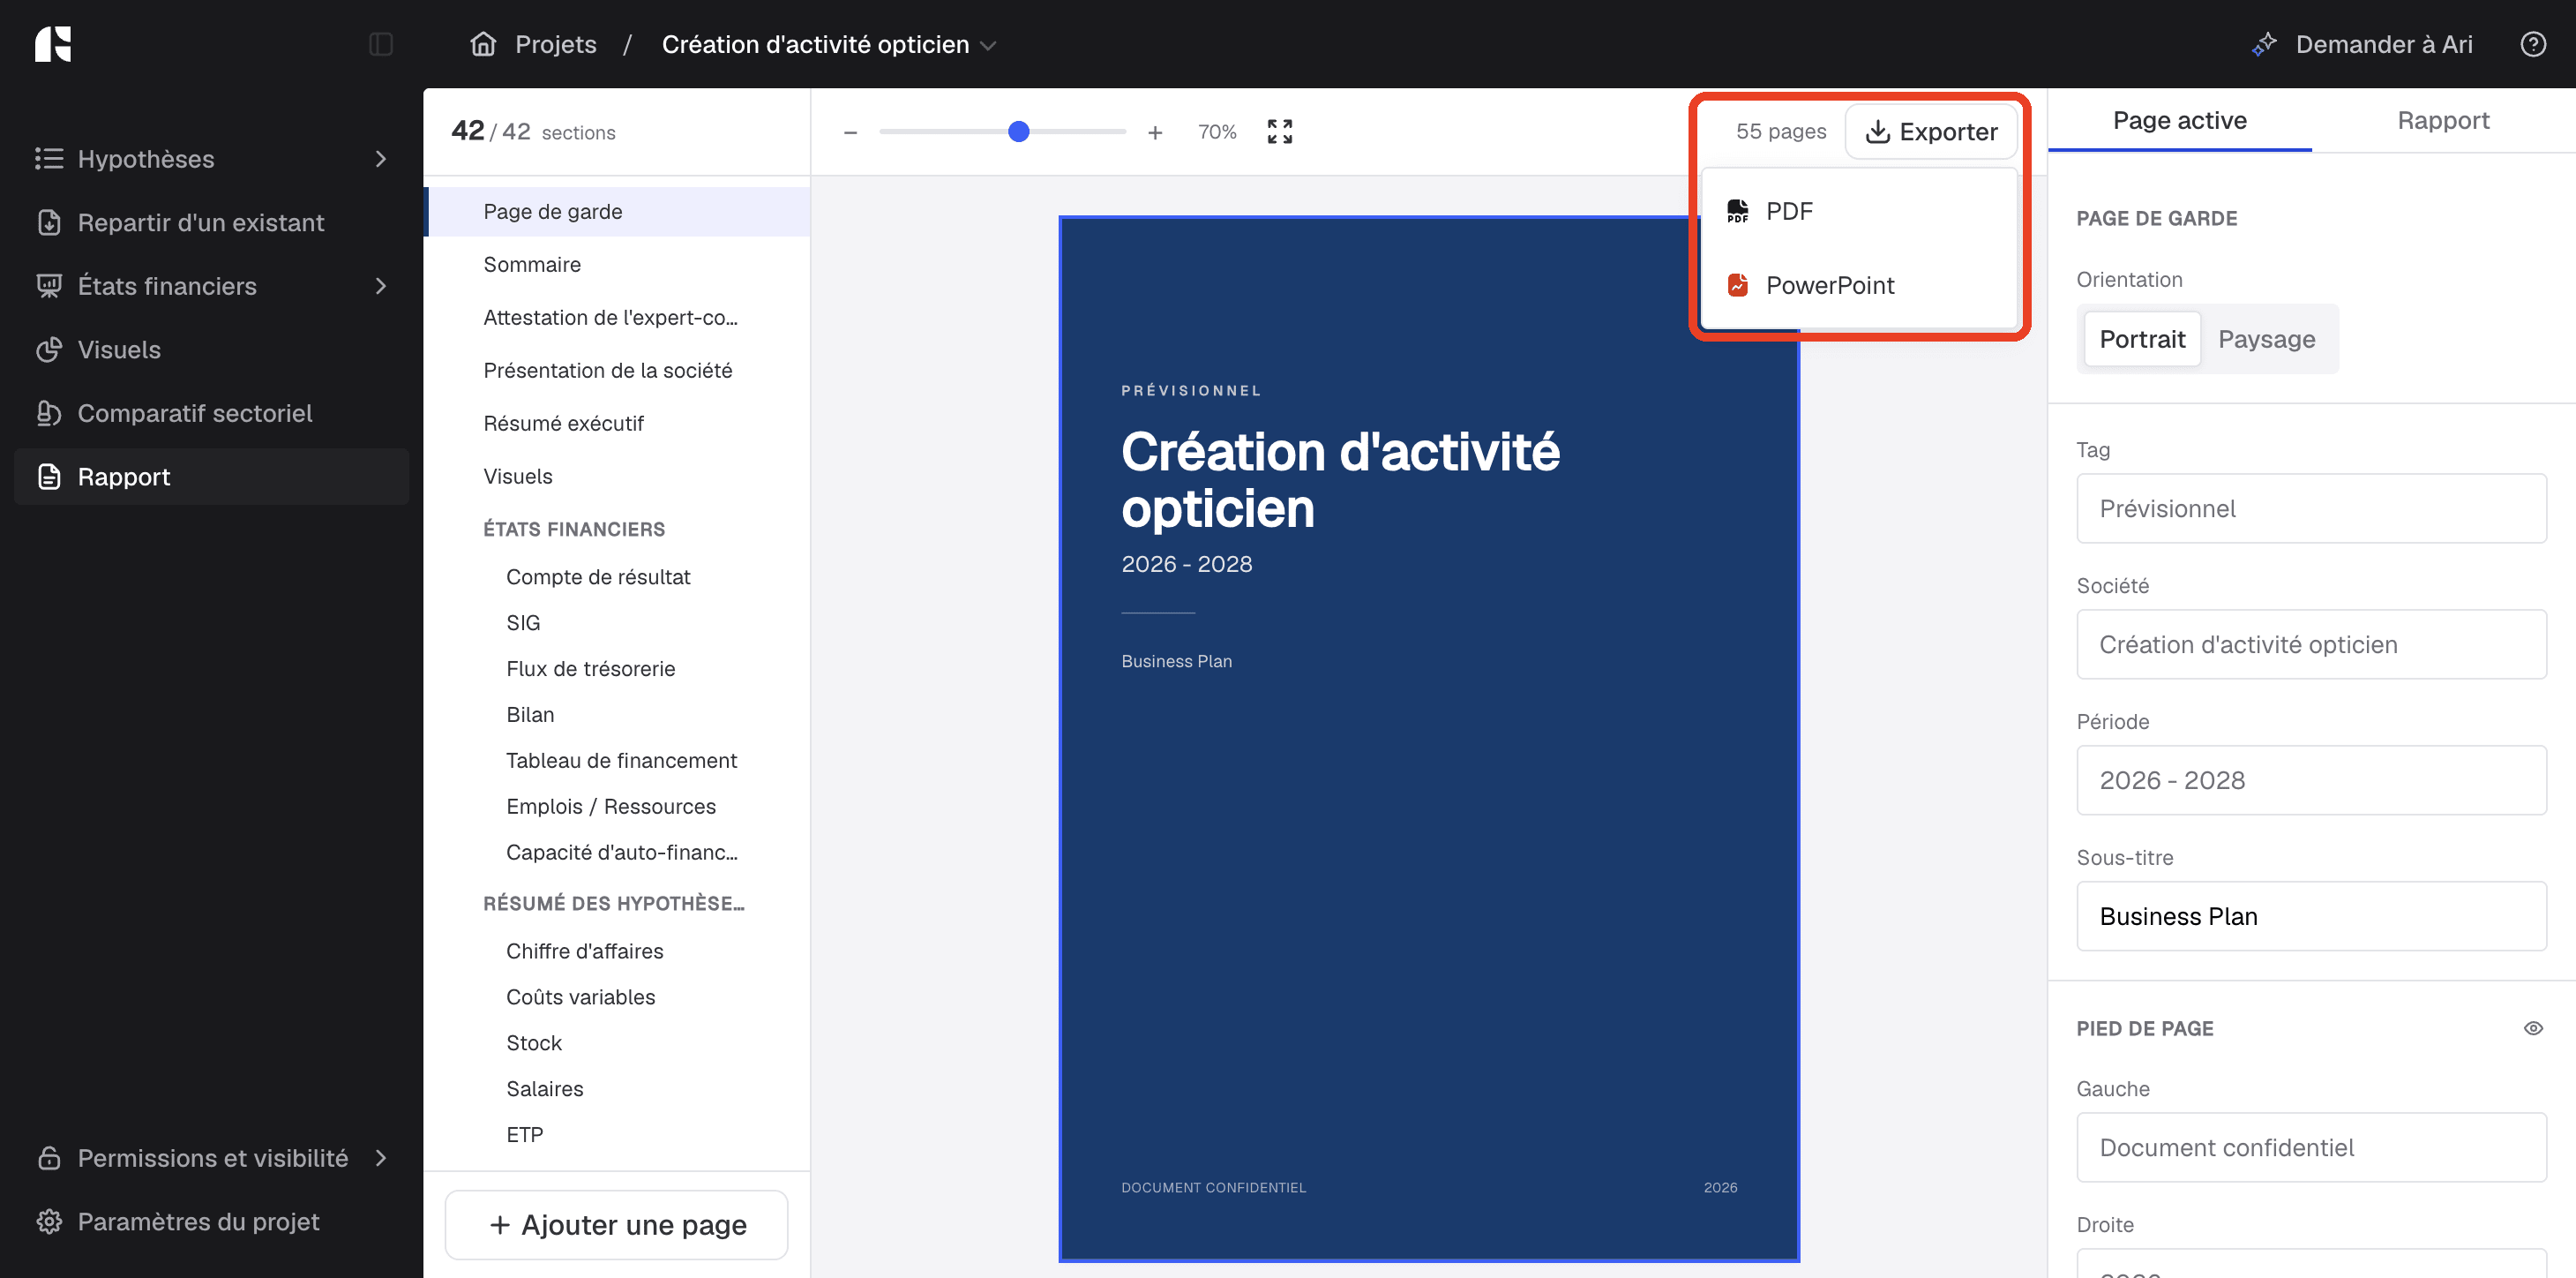
Task: Switch to the Rapport tab in the right panel
Action: (2443, 121)
